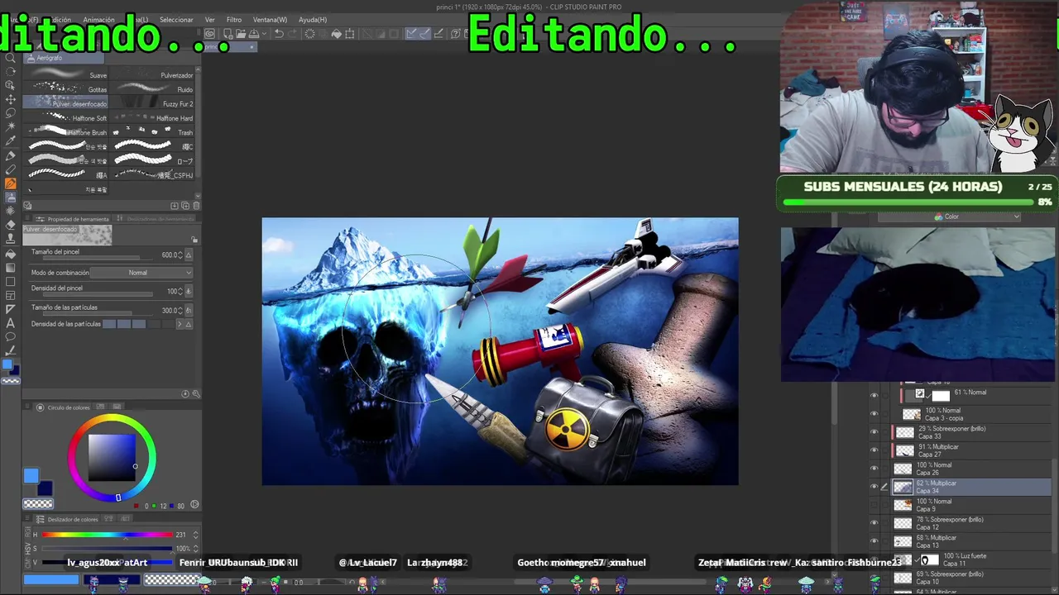Viewport: 1059px width, 595px height.
Task: Choose the Gotitas sub tool
Action: click(66, 89)
